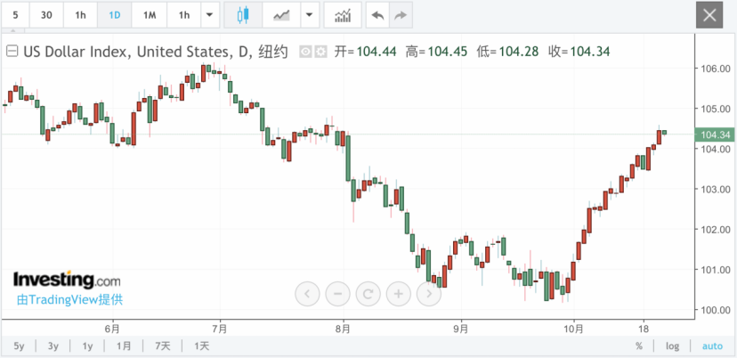Click the redo arrow icon
737x358 pixels.
pyautogui.click(x=400, y=15)
